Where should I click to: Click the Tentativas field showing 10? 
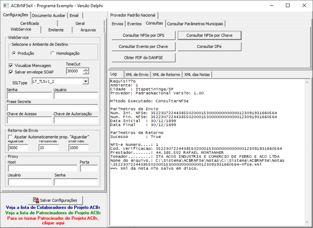49,148
